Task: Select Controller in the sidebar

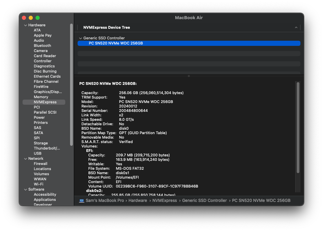Action: coord(43,61)
